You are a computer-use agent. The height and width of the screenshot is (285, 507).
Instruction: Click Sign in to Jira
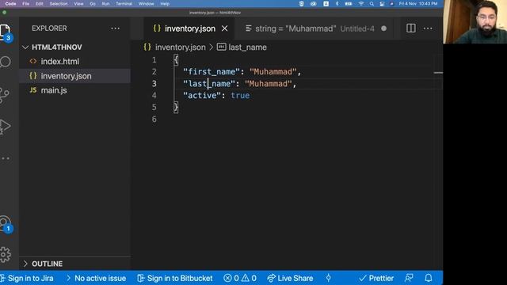tap(27, 278)
